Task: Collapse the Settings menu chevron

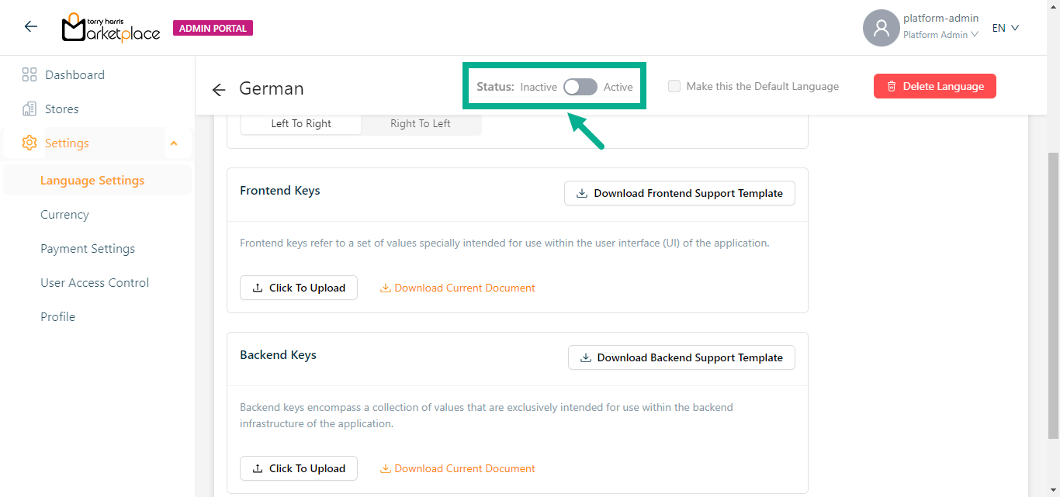Action: [x=174, y=143]
